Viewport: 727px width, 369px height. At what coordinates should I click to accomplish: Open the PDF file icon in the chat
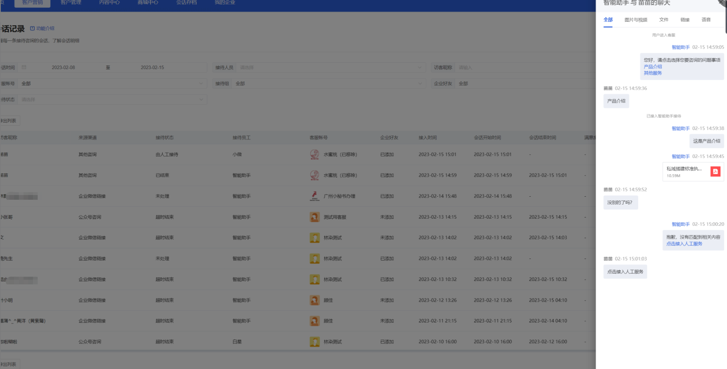715,172
